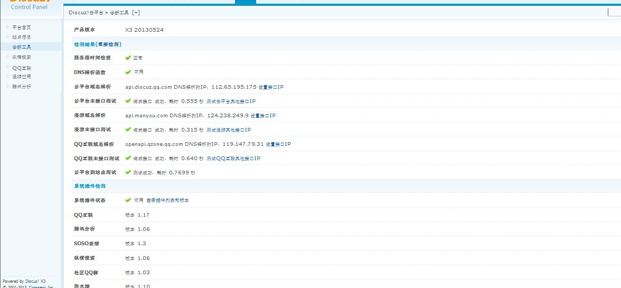Open 站点信息 in the sidebar
This screenshot has height=288, width=621.
pos(21,37)
